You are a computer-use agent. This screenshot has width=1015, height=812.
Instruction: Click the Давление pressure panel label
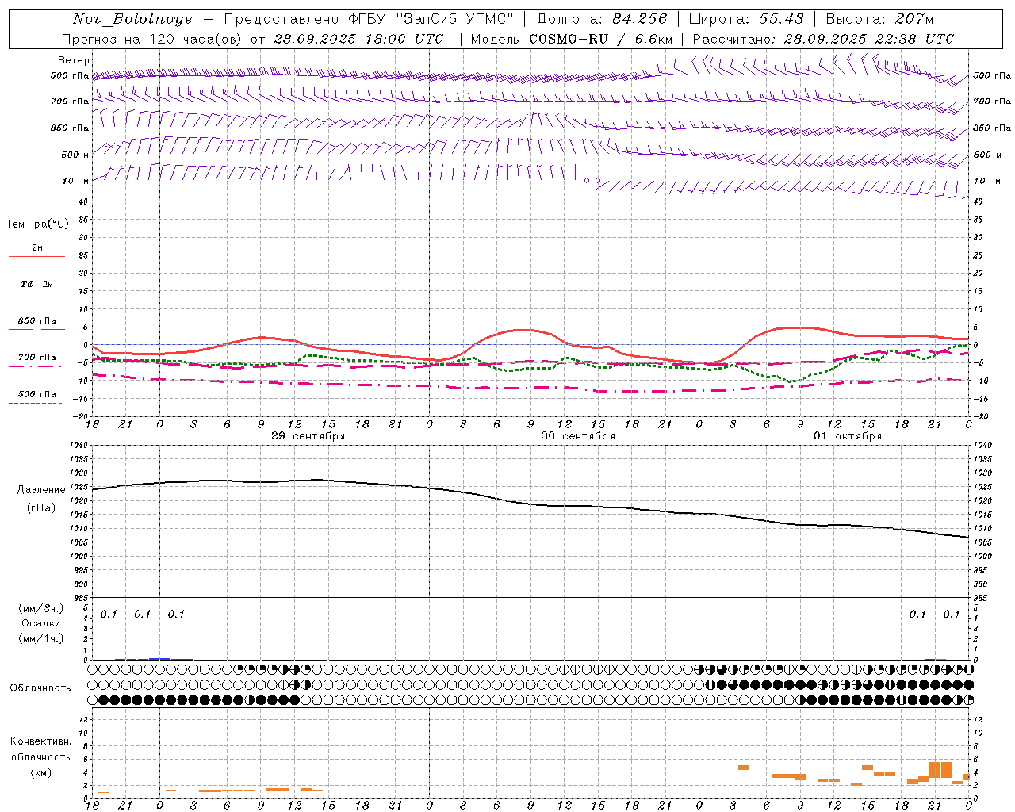(41, 490)
